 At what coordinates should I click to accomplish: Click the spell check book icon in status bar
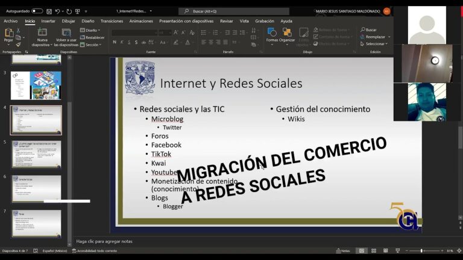[x=36, y=251]
